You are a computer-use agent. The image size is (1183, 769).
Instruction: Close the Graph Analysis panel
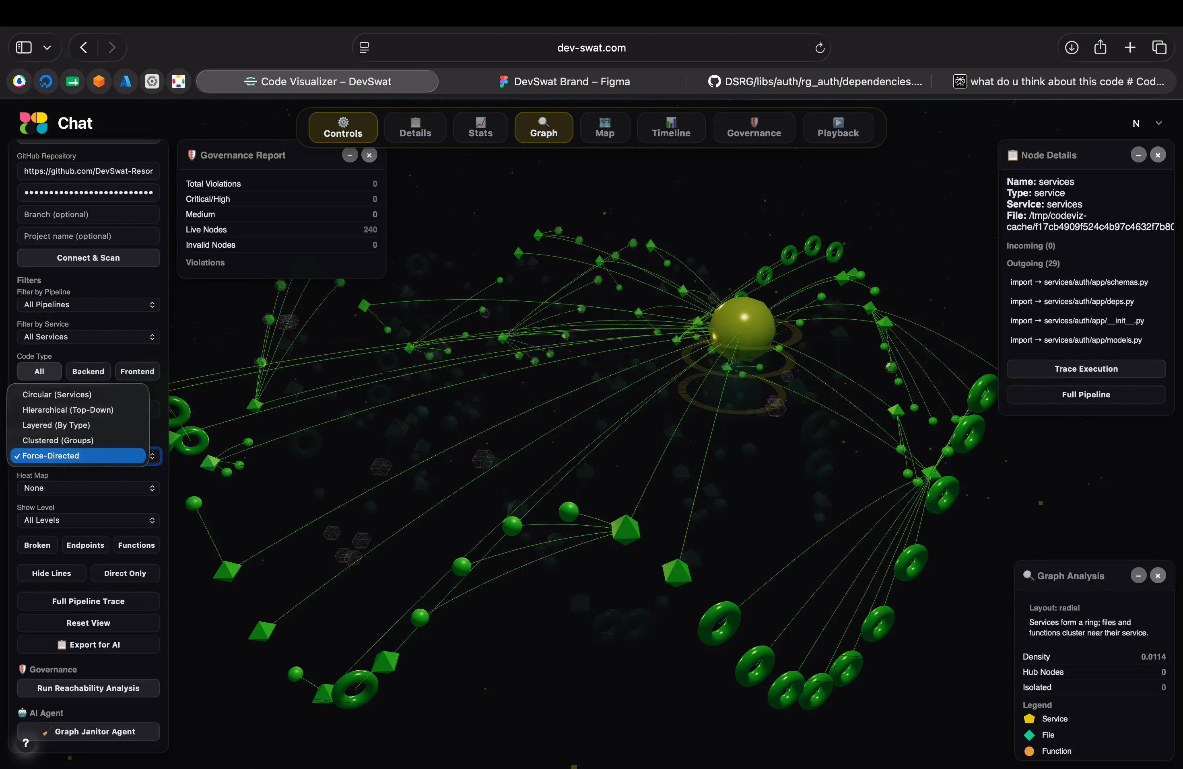pos(1158,576)
